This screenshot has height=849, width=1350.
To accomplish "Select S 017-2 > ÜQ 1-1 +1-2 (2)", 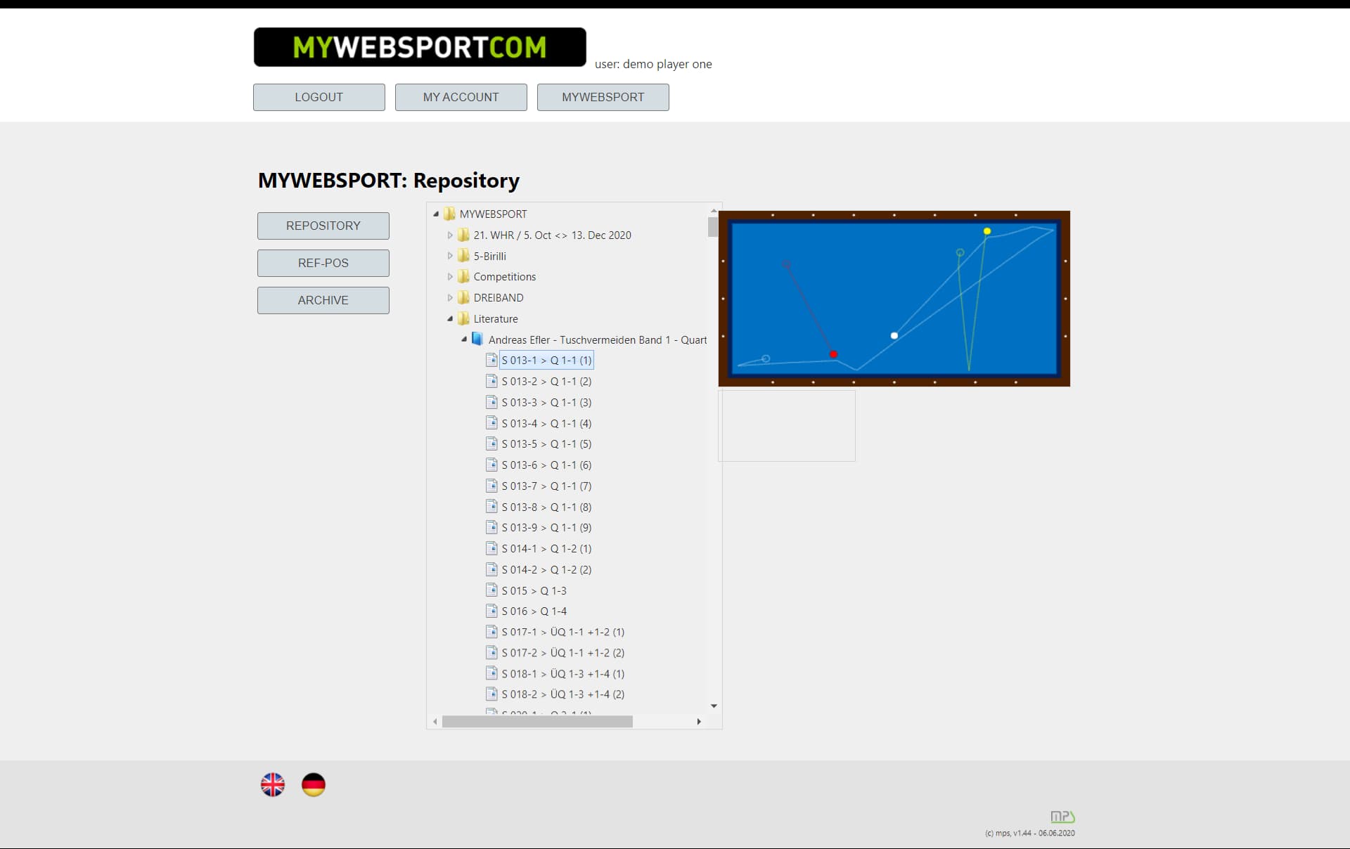I will coord(562,652).
